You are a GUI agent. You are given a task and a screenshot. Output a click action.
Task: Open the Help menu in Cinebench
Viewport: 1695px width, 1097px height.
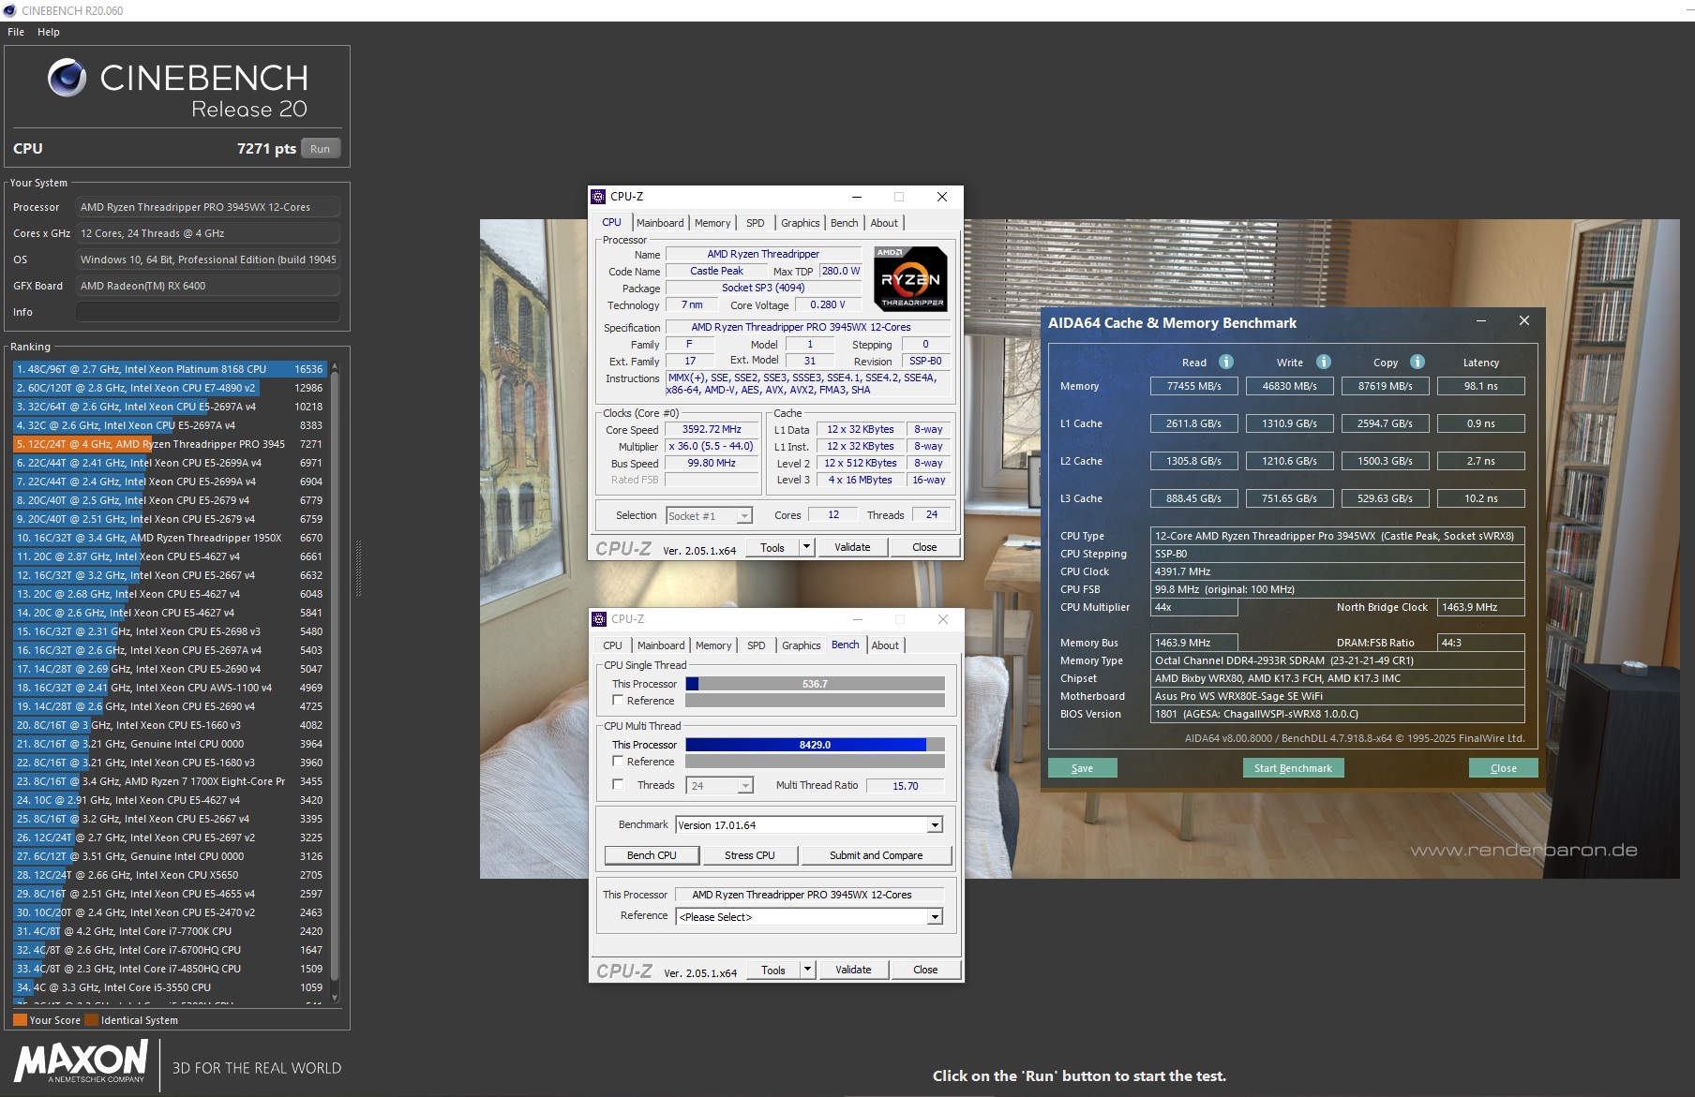point(49,32)
